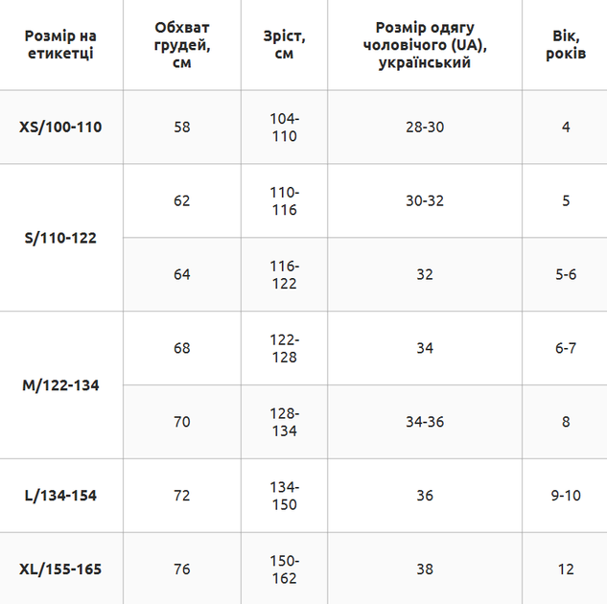Select the M/122-134 size label
Screen dimensions: 607x604
coord(60,385)
